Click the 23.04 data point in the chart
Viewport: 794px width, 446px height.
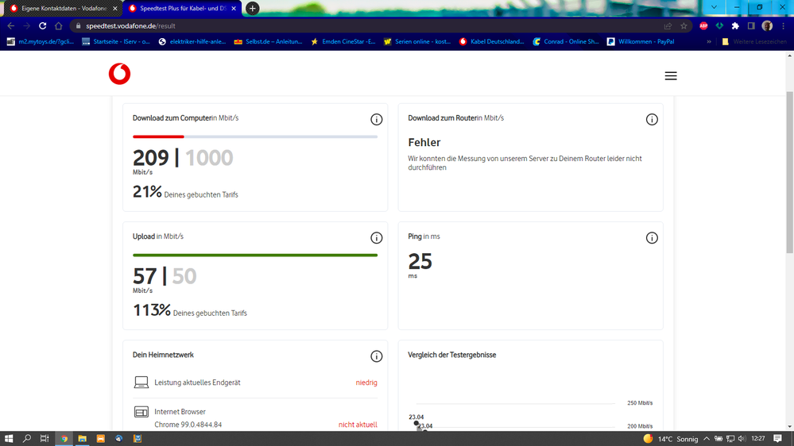pos(416,423)
